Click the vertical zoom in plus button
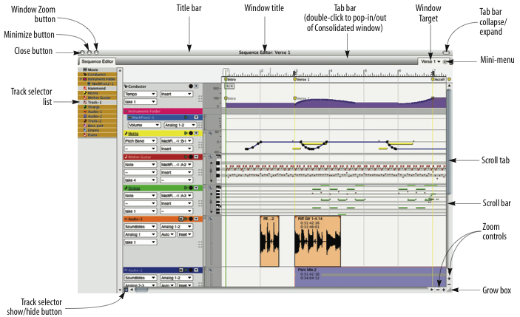The image size is (520, 317). tap(449, 279)
